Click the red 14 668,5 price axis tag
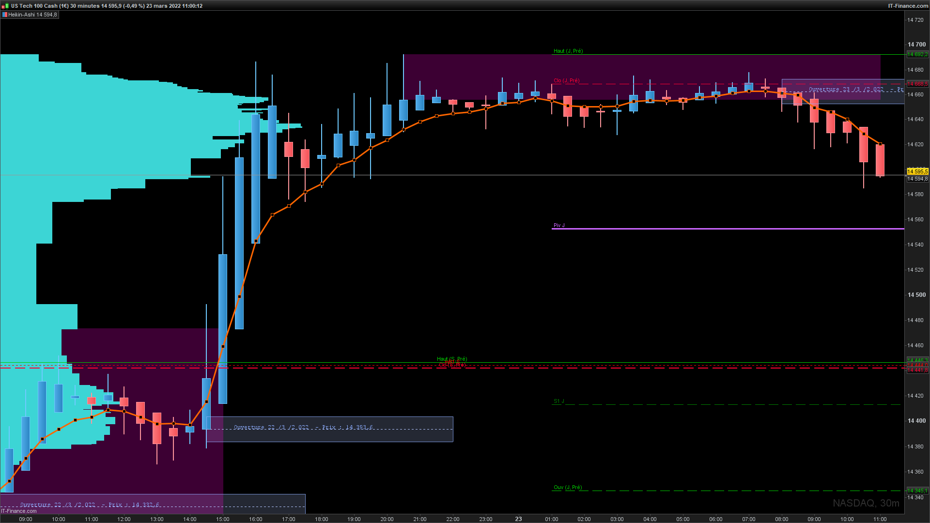This screenshot has width=930, height=523. 917,84
